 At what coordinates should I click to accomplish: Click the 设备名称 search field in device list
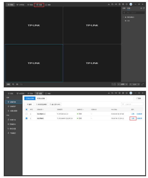(x=132, y=104)
